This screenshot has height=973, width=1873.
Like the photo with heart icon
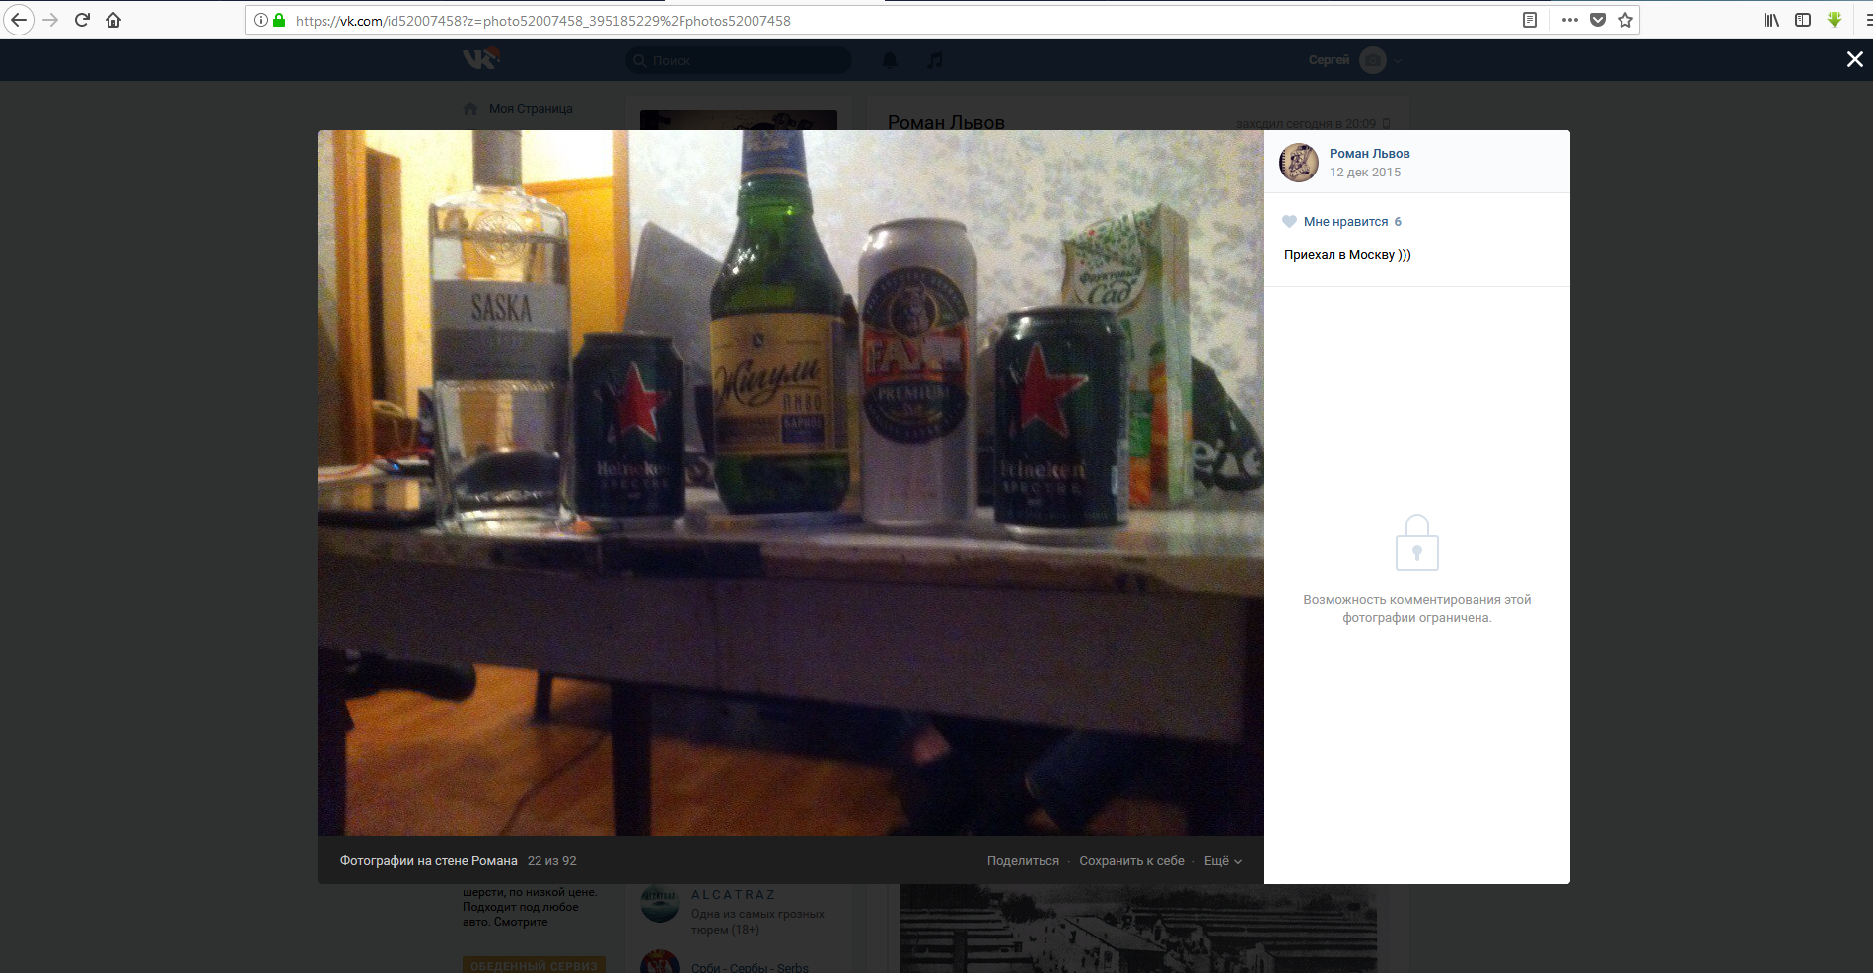tap(1289, 222)
